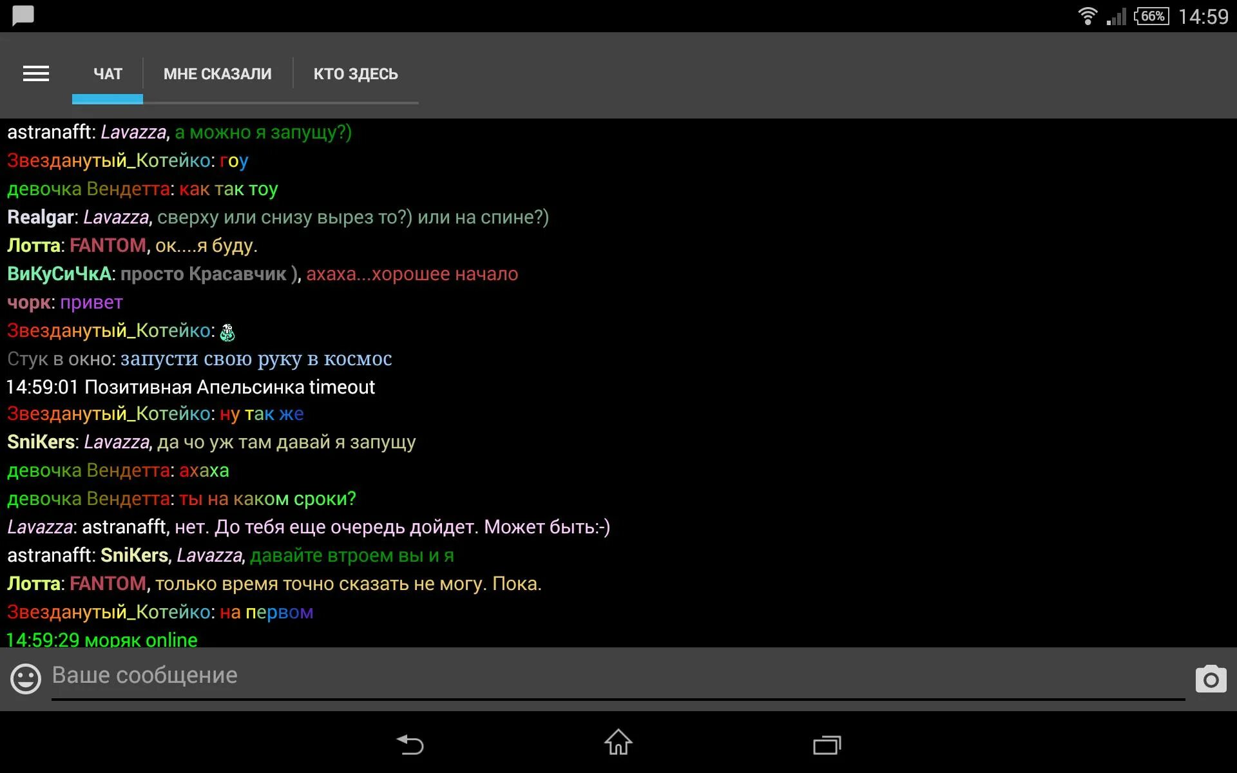The image size is (1237, 773).
Task: Tap the 66% battery indicator
Action: (1152, 16)
